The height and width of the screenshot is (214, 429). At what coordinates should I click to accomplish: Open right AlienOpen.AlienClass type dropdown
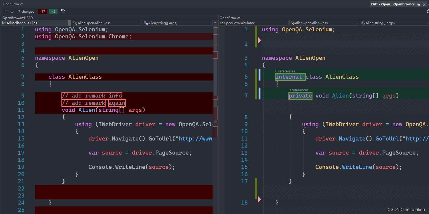pos(325,23)
